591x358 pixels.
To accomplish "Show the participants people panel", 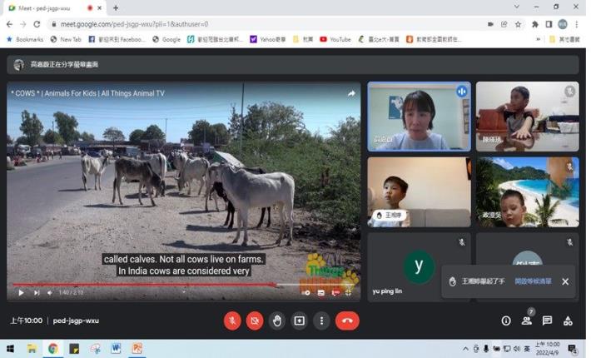I will click(x=526, y=321).
